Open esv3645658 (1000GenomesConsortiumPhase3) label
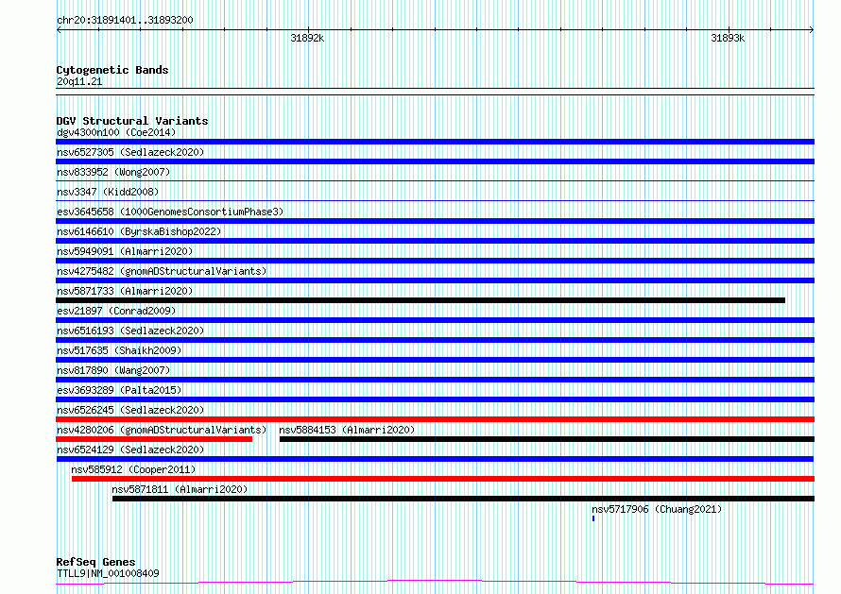 (170, 212)
